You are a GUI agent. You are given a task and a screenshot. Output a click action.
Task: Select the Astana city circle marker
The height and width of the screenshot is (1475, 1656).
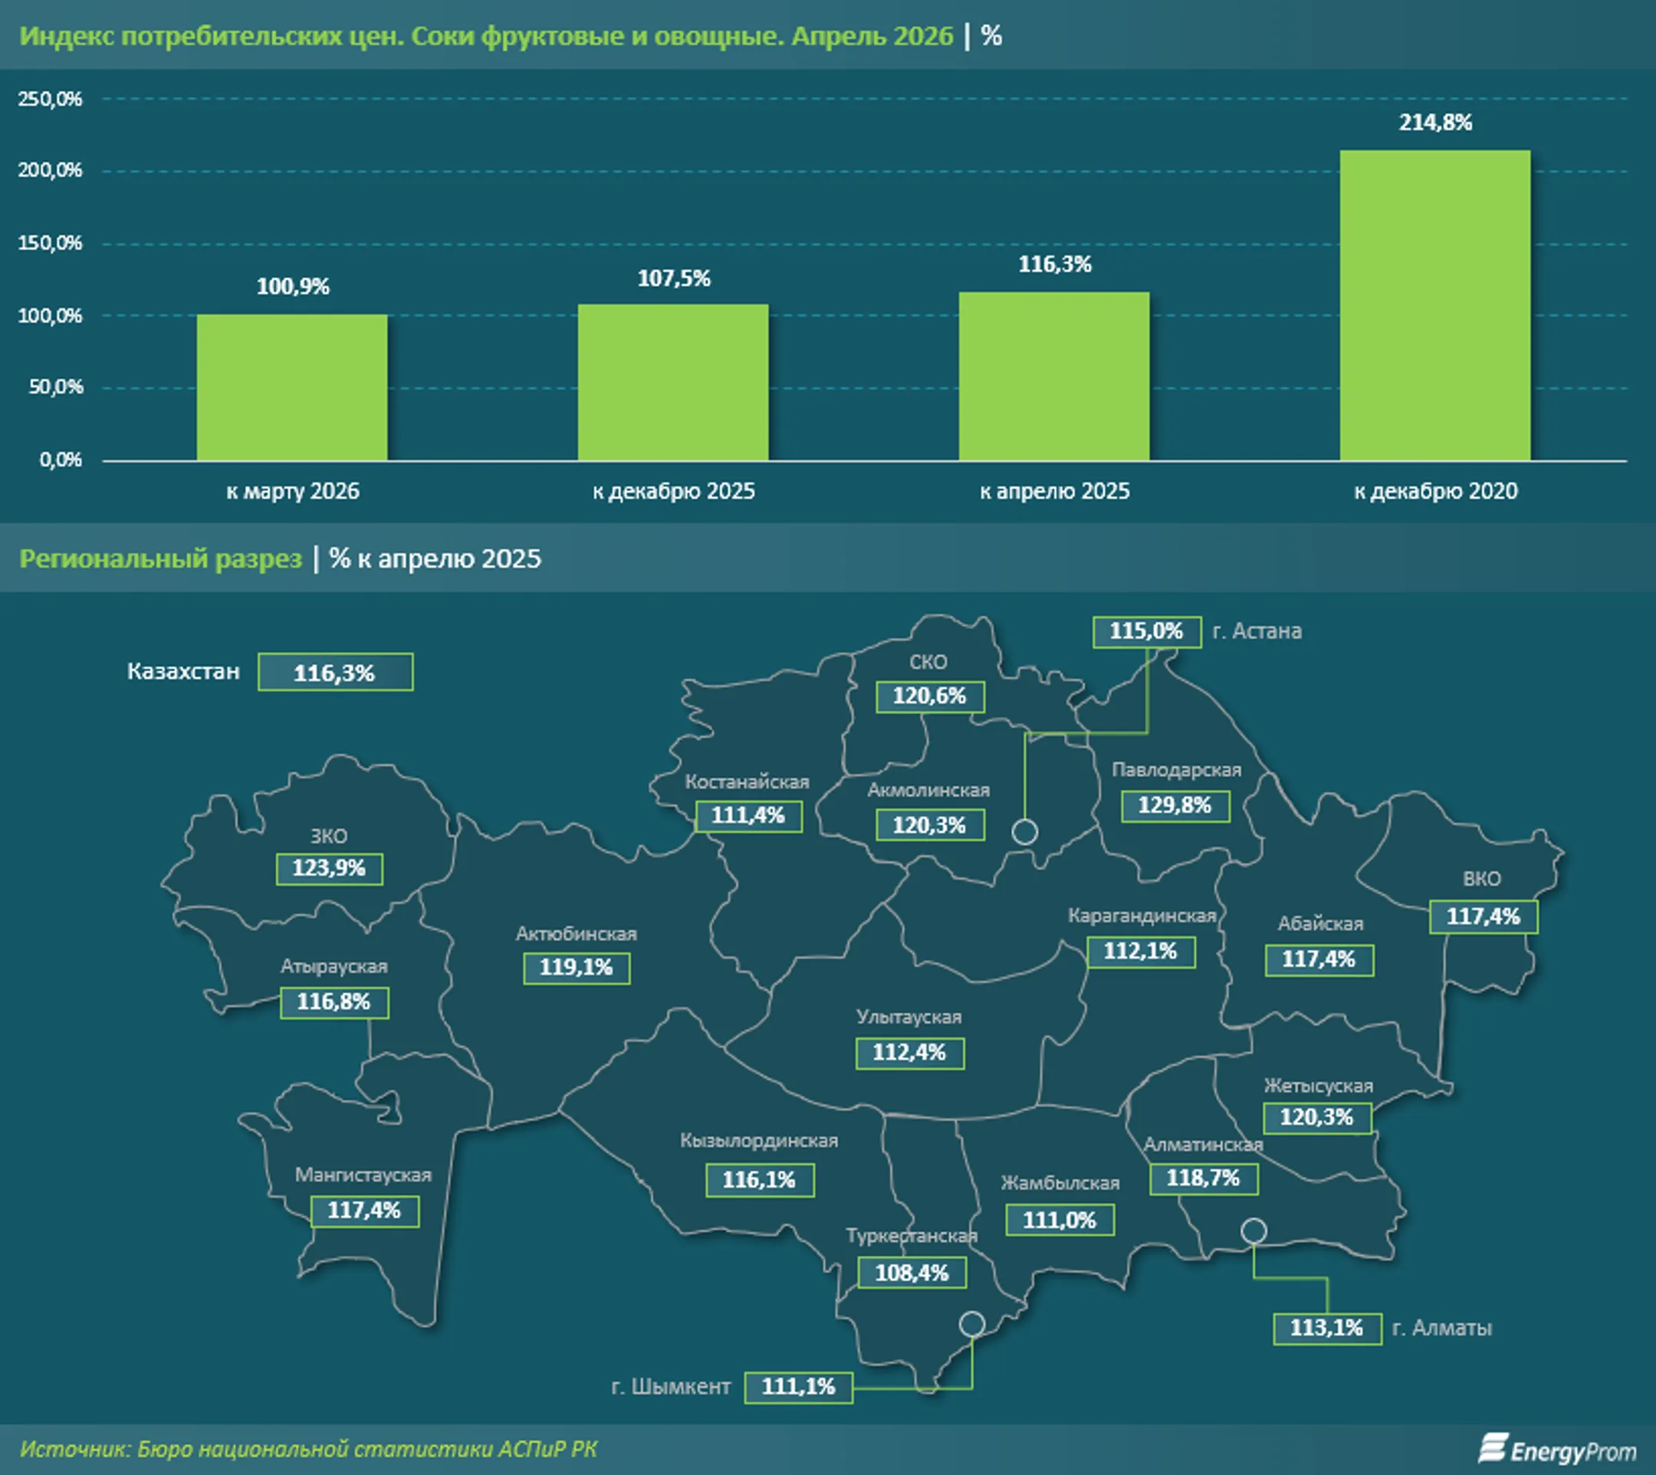point(1025,832)
